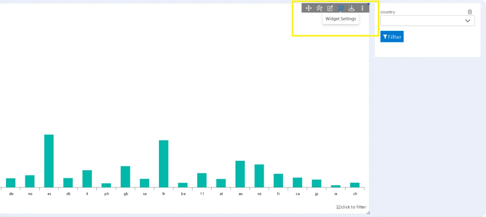Click the 'de' axis label
This screenshot has height=217, width=486.
click(11, 194)
